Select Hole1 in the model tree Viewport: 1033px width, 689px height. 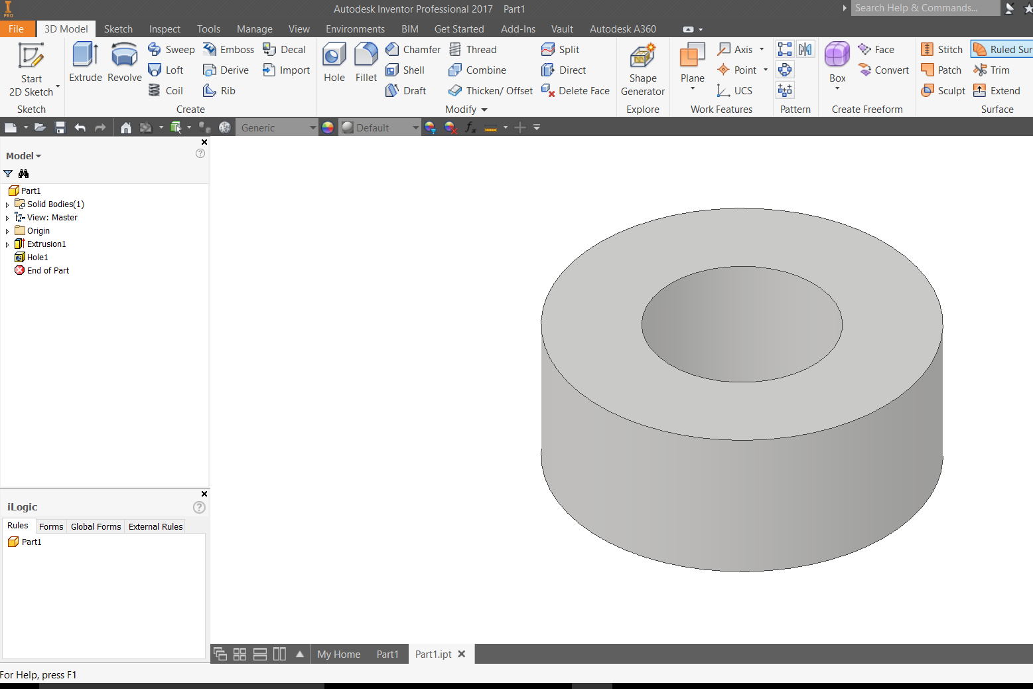32,258
